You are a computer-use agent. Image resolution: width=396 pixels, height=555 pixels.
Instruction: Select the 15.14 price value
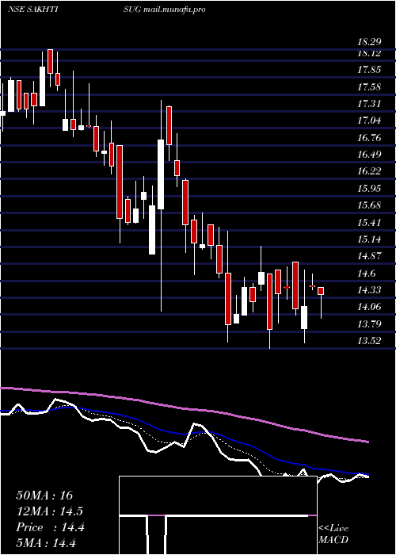pyautogui.click(x=369, y=239)
